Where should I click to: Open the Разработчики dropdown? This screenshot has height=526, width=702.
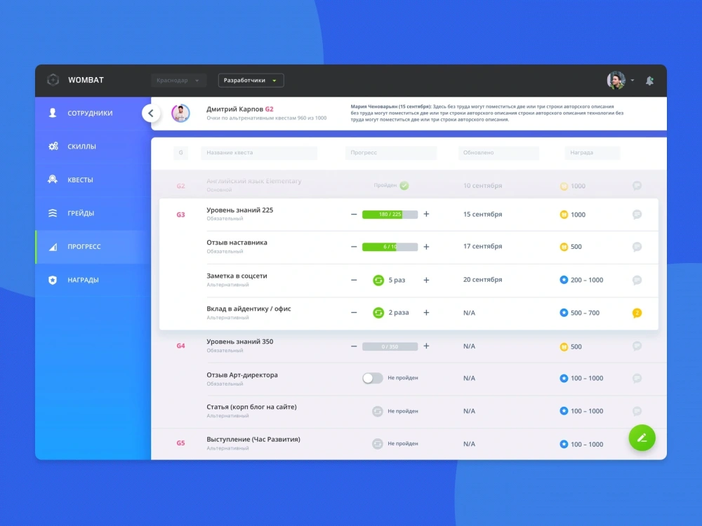tap(251, 81)
